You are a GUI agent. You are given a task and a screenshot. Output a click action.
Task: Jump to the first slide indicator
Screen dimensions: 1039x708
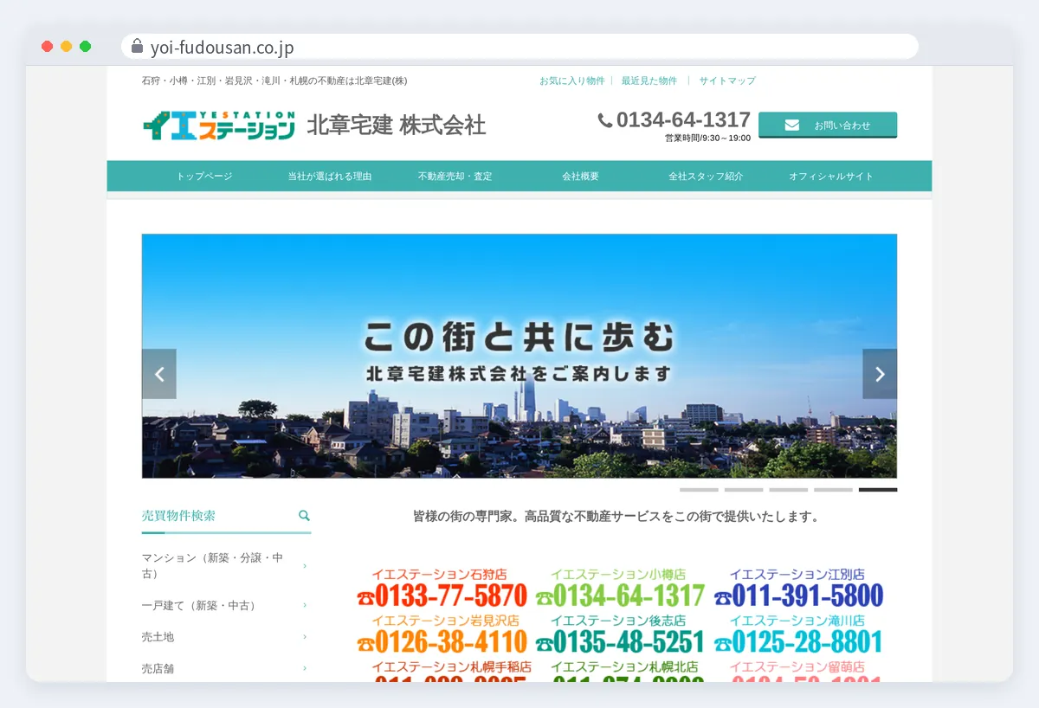699,490
